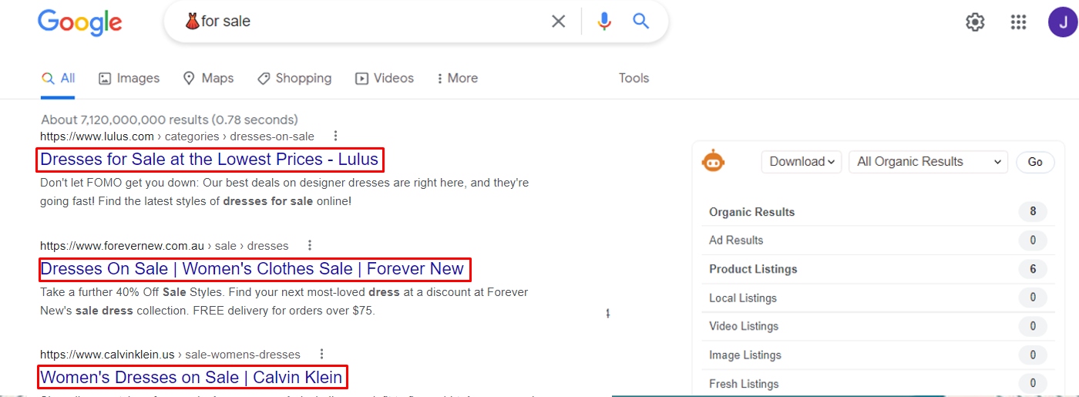Screen dimensions: 1079x397
Task: Open three-dot menu beside calvinklein.us URL
Action: click(321, 355)
